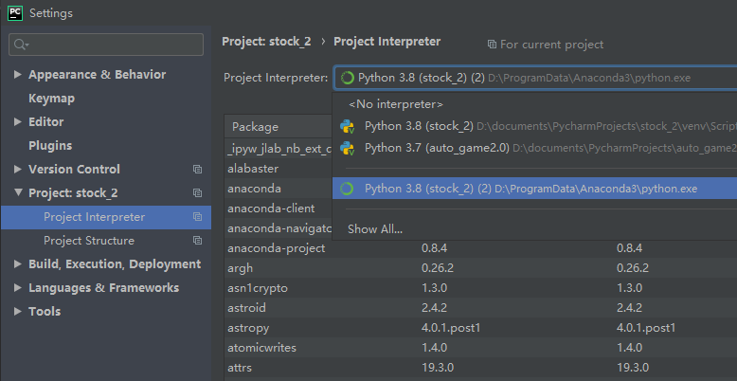Click the Project: stock_2 breadcrumb
This screenshot has width=737, height=381.
[266, 42]
